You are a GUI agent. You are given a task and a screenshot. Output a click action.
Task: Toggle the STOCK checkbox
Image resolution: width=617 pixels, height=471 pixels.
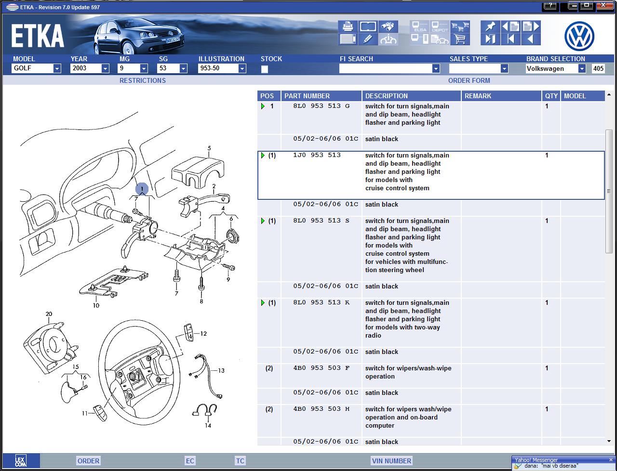tap(265, 69)
